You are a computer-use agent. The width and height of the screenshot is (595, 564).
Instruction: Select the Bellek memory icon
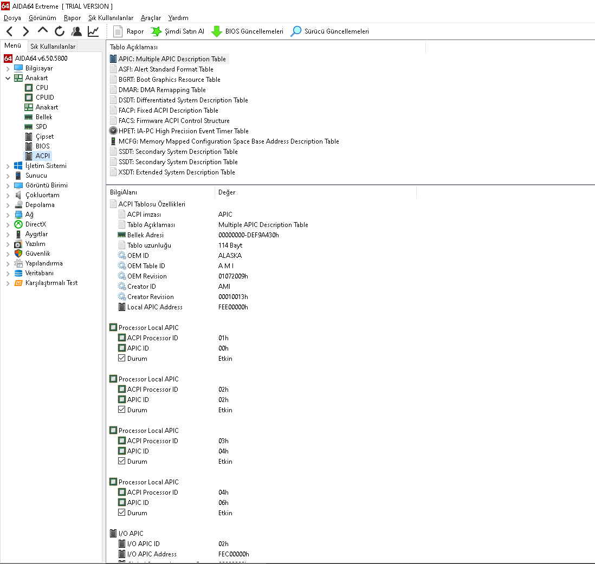(x=29, y=117)
